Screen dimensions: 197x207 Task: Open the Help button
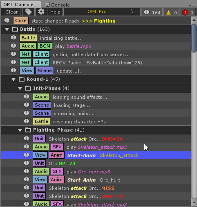point(55,12)
